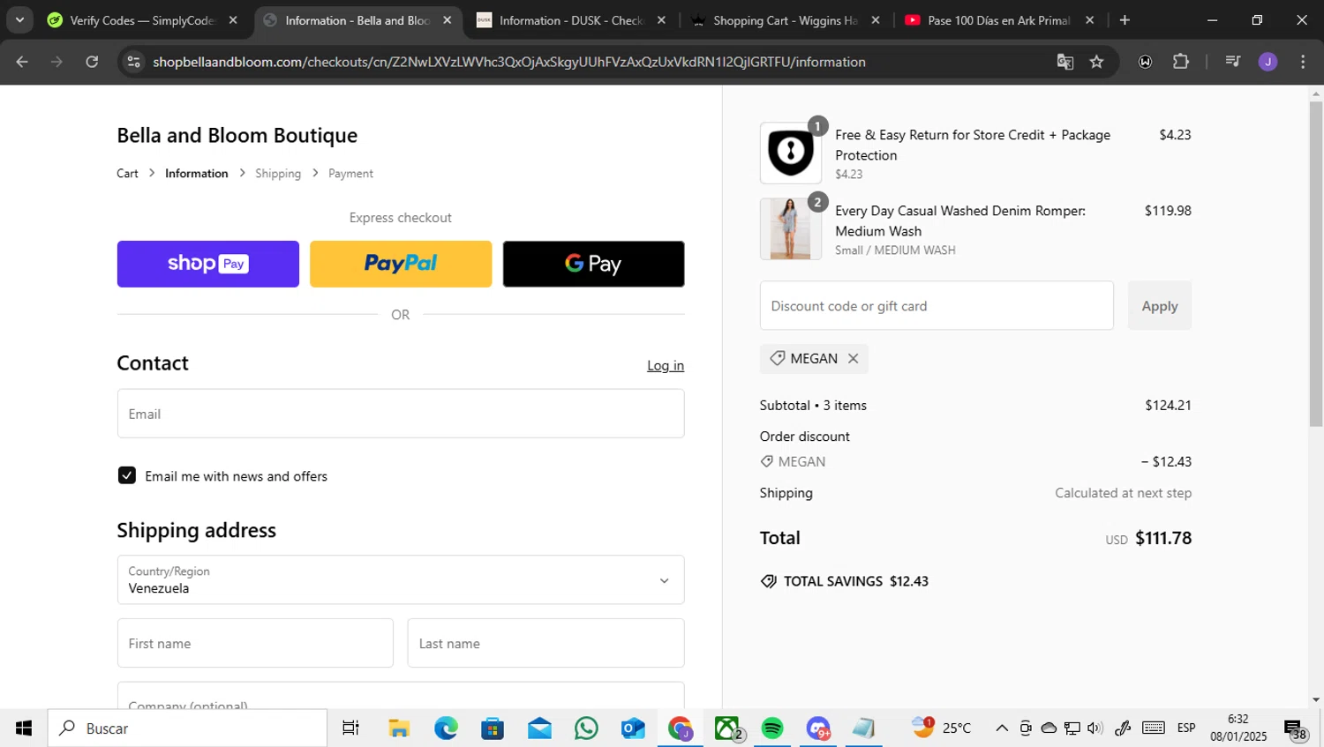Open the volume control in tray

[x=1095, y=728]
